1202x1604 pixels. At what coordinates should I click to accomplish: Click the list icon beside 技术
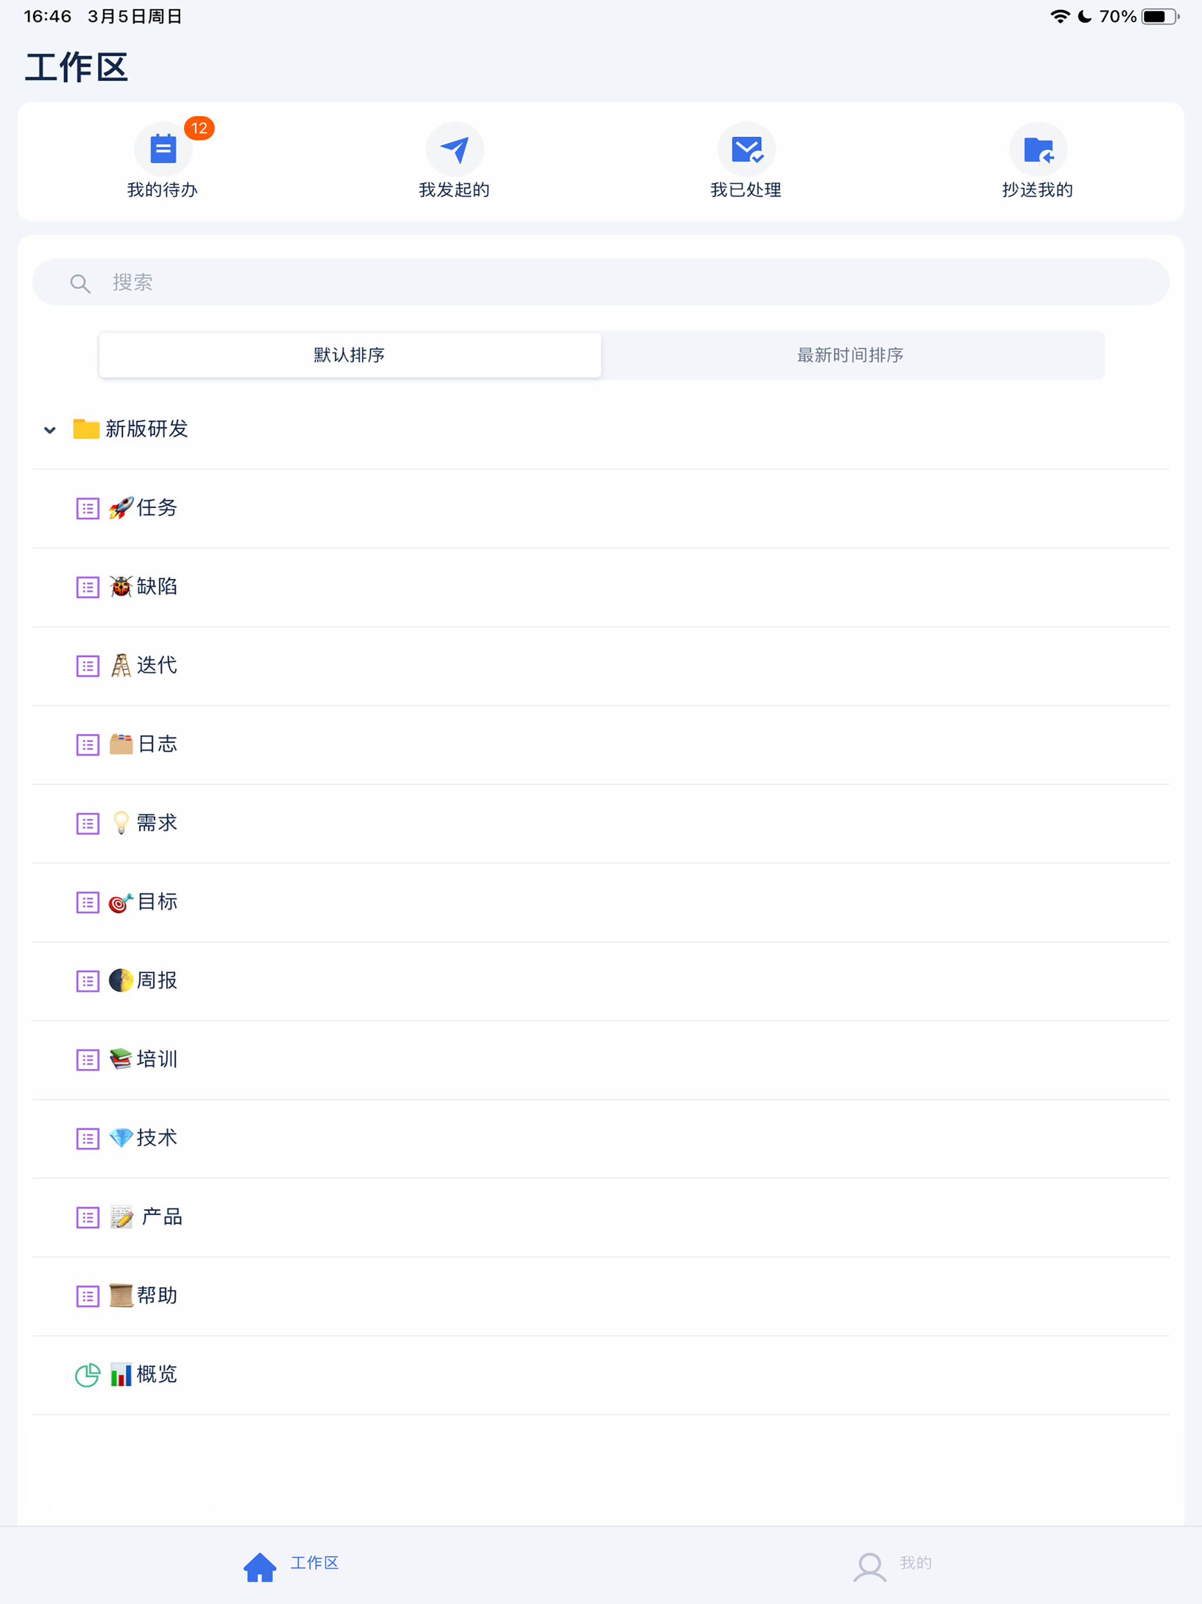[x=87, y=1138]
